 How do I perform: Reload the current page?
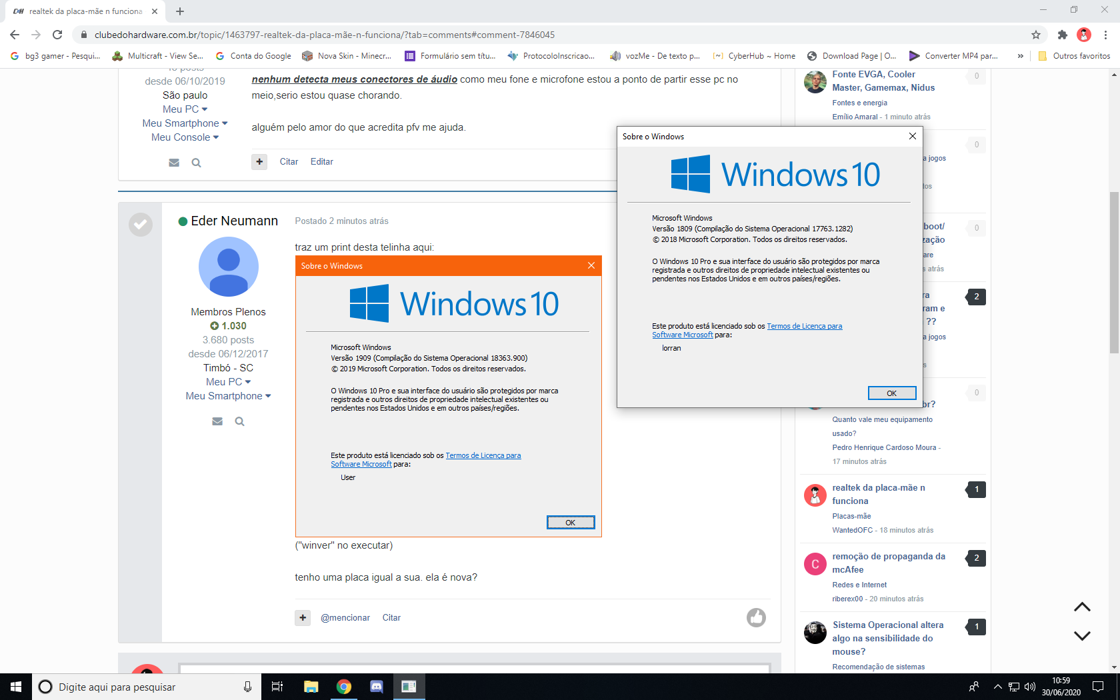[x=57, y=35]
